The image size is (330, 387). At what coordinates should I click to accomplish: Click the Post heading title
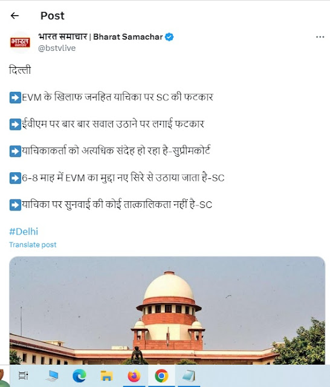point(53,16)
